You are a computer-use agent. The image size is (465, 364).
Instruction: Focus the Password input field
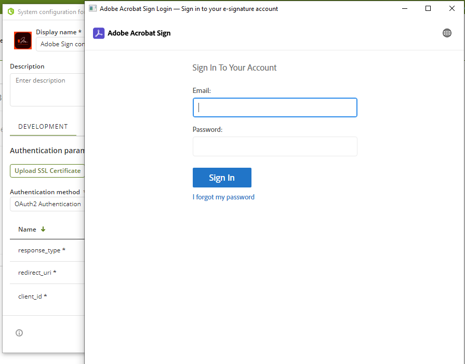tap(275, 146)
